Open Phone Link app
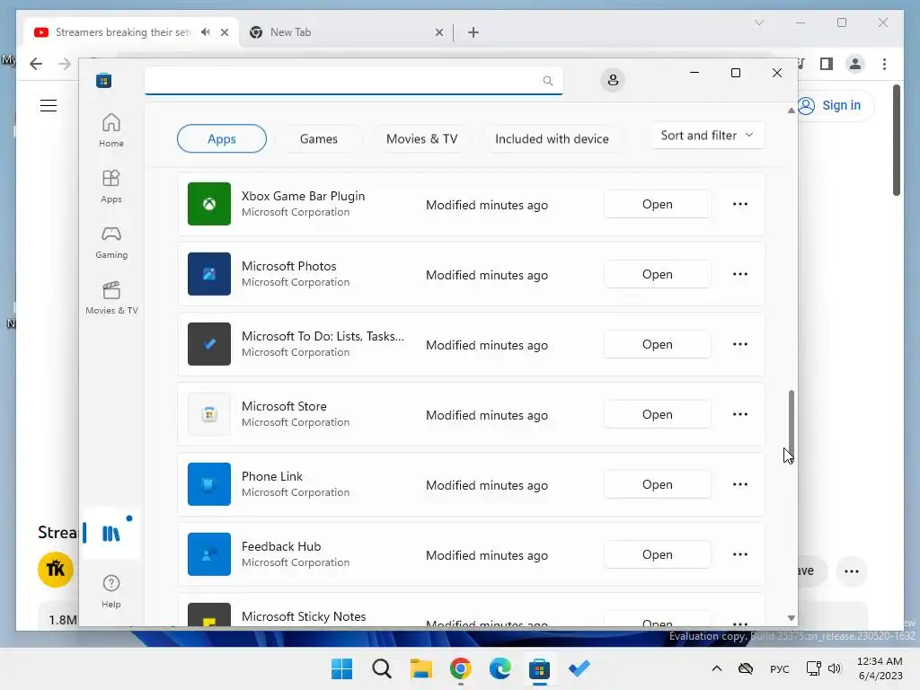 (x=657, y=484)
